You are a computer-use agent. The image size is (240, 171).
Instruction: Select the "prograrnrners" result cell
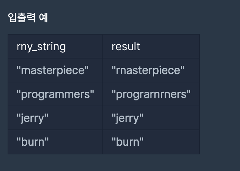(151, 94)
